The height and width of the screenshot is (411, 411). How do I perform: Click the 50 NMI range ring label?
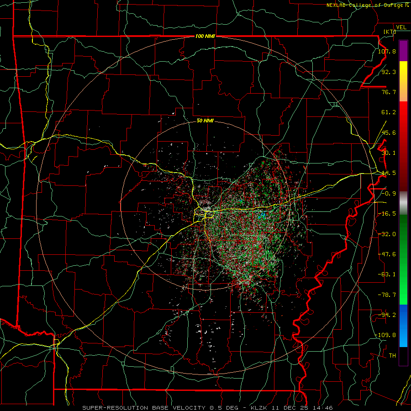205,121
